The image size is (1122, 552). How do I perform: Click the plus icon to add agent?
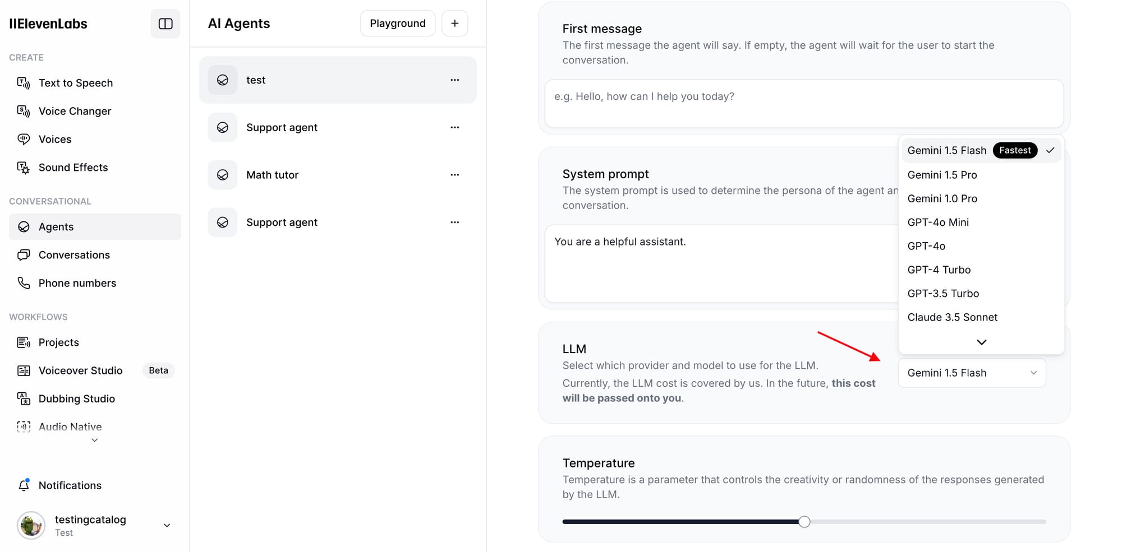[454, 24]
